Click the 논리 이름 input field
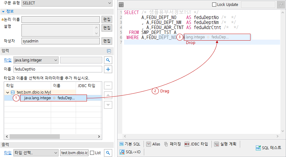The width and height of the screenshot is (286, 157). [60, 19]
